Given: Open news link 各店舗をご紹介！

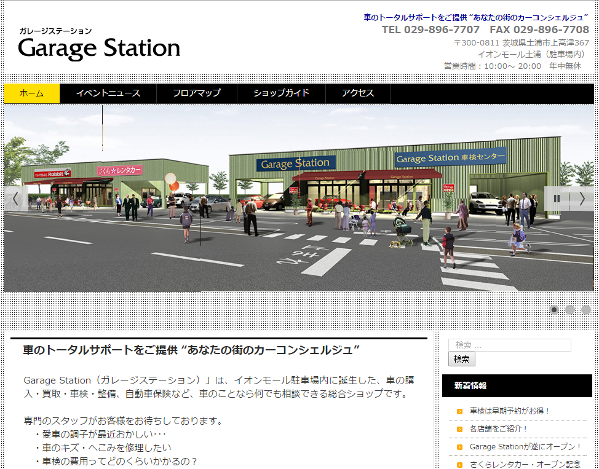Looking at the screenshot, I should point(498,429).
